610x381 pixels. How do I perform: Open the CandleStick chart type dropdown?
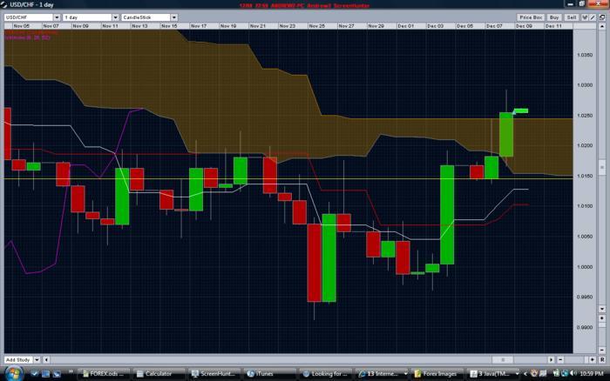[149, 17]
